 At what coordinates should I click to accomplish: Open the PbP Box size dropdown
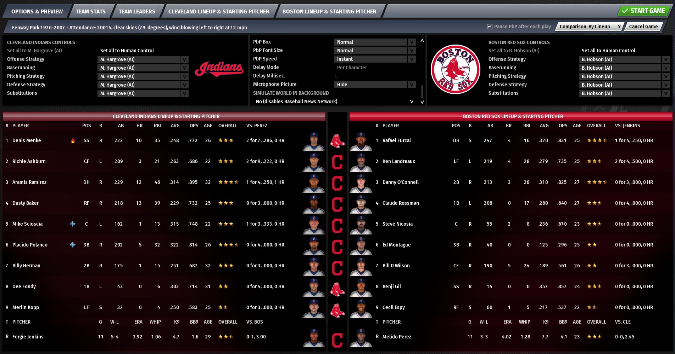[x=375, y=42]
